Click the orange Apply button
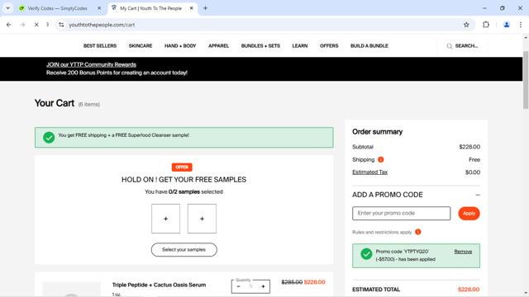529x297 pixels. (x=469, y=213)
